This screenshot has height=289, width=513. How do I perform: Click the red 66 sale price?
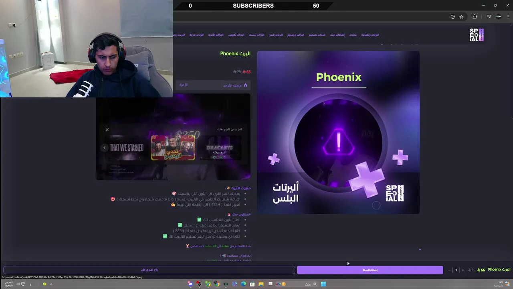click(246, 72)
